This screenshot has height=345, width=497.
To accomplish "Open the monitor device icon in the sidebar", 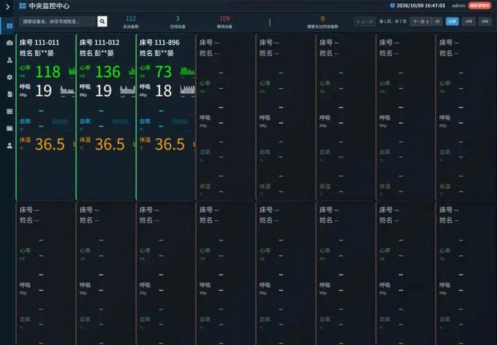I will (x=10, y=128).
